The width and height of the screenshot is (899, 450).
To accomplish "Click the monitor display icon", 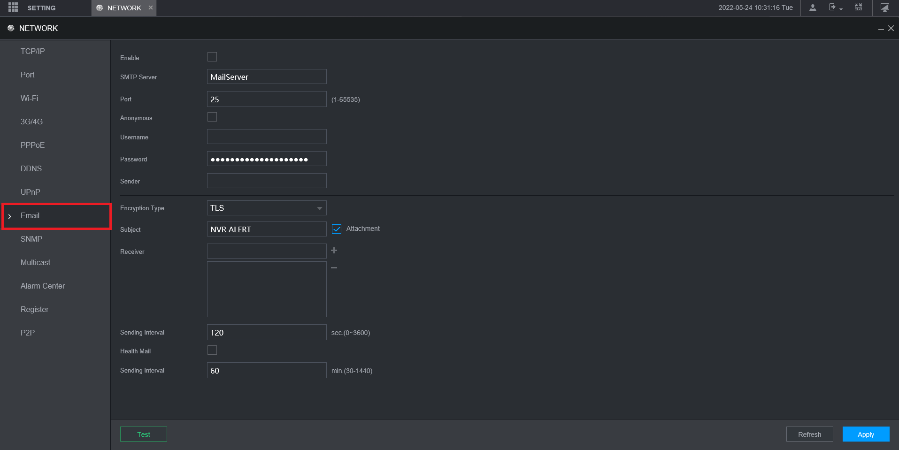I will (x=884, y=8).
